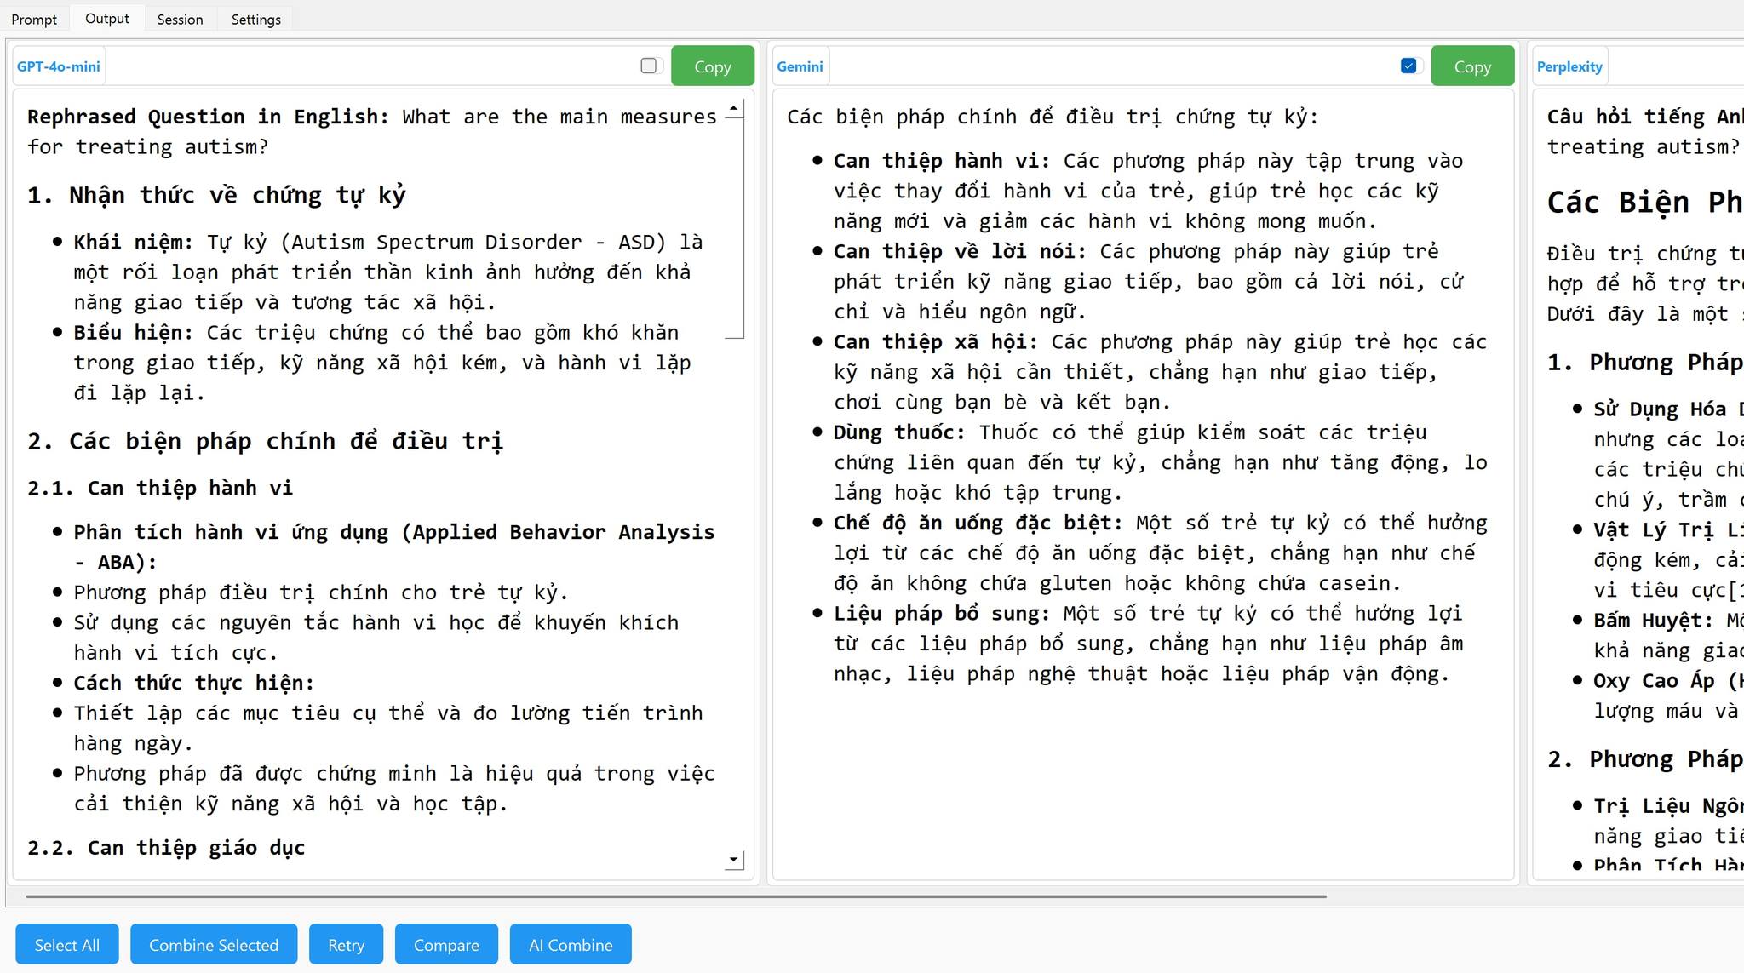Copy the Gemini response
The image size is (1744, 973).
(x=1471, y=66)
